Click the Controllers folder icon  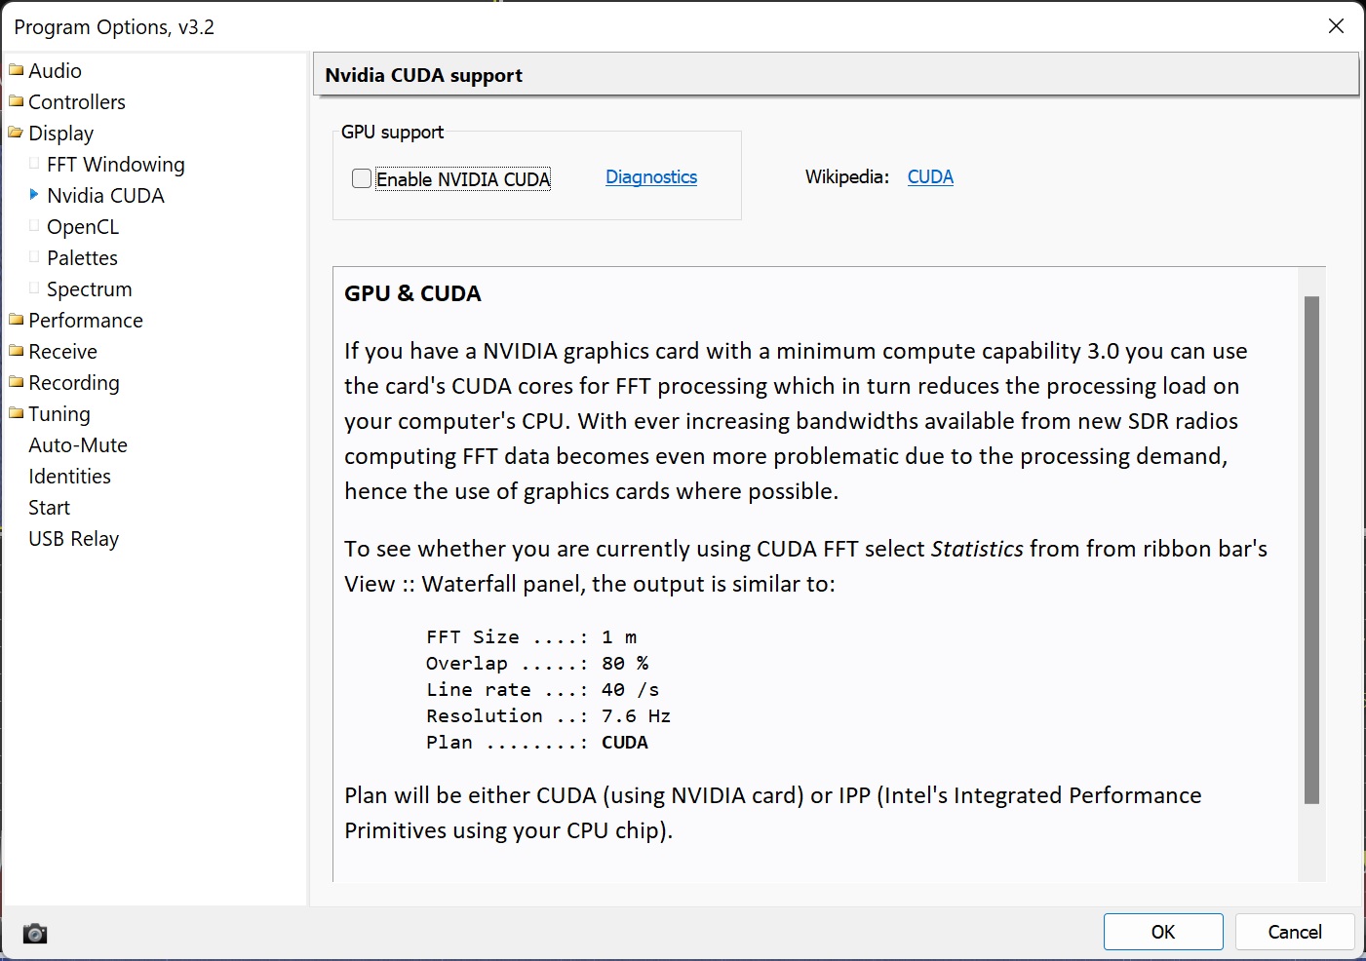click(17, 101)
